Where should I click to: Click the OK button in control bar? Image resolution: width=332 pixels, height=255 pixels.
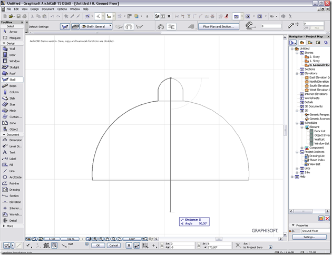tap(98, 246)
